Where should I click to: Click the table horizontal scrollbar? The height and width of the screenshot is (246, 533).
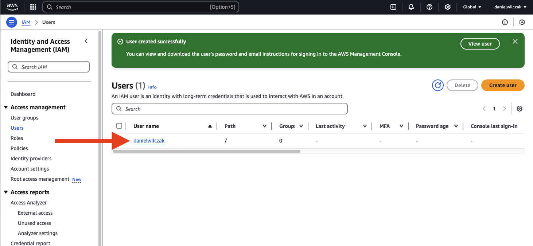pos(206,151)
